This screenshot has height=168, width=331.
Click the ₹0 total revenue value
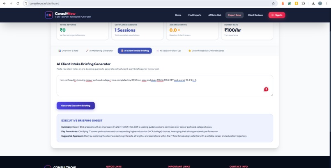point(63,30)
